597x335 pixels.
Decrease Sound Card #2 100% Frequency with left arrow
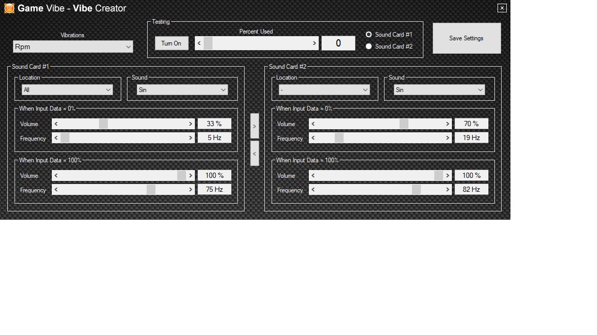(313, 190)
